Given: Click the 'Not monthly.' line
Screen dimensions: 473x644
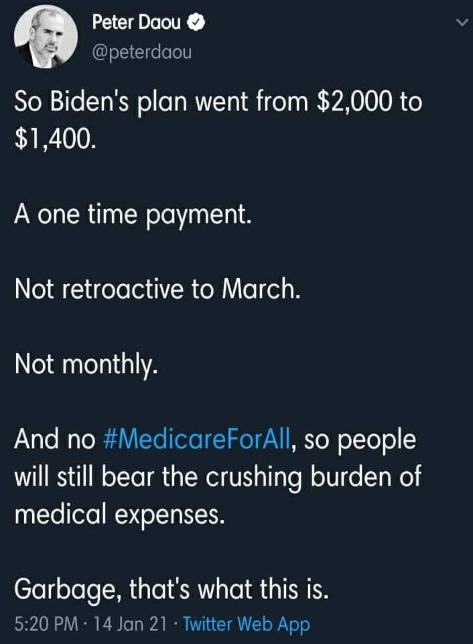Looking at the screenshot, I should pos(86,365).
